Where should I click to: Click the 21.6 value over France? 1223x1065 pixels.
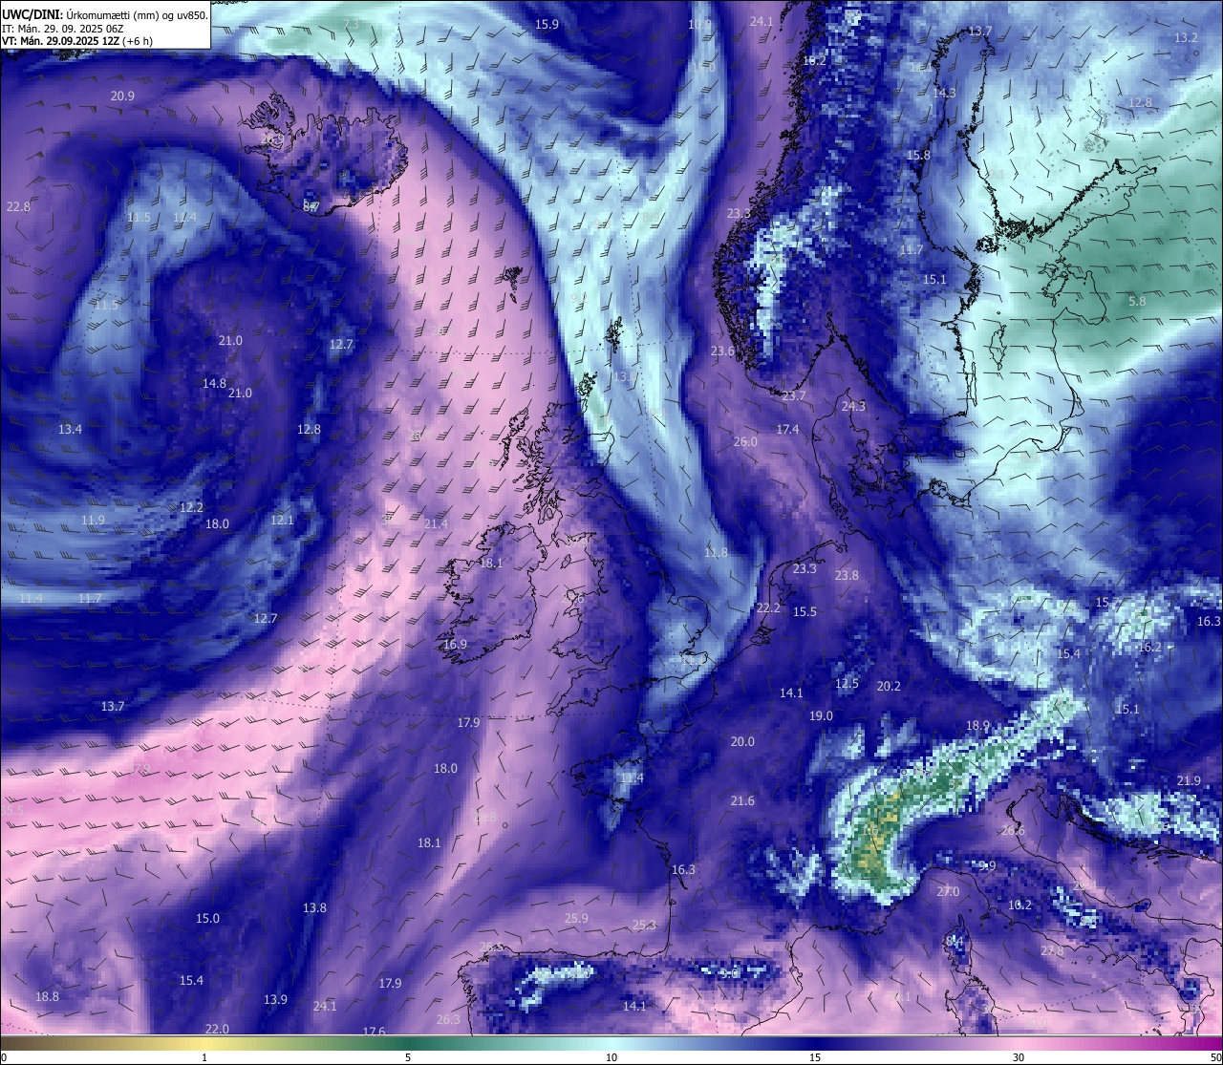point(742,801)
